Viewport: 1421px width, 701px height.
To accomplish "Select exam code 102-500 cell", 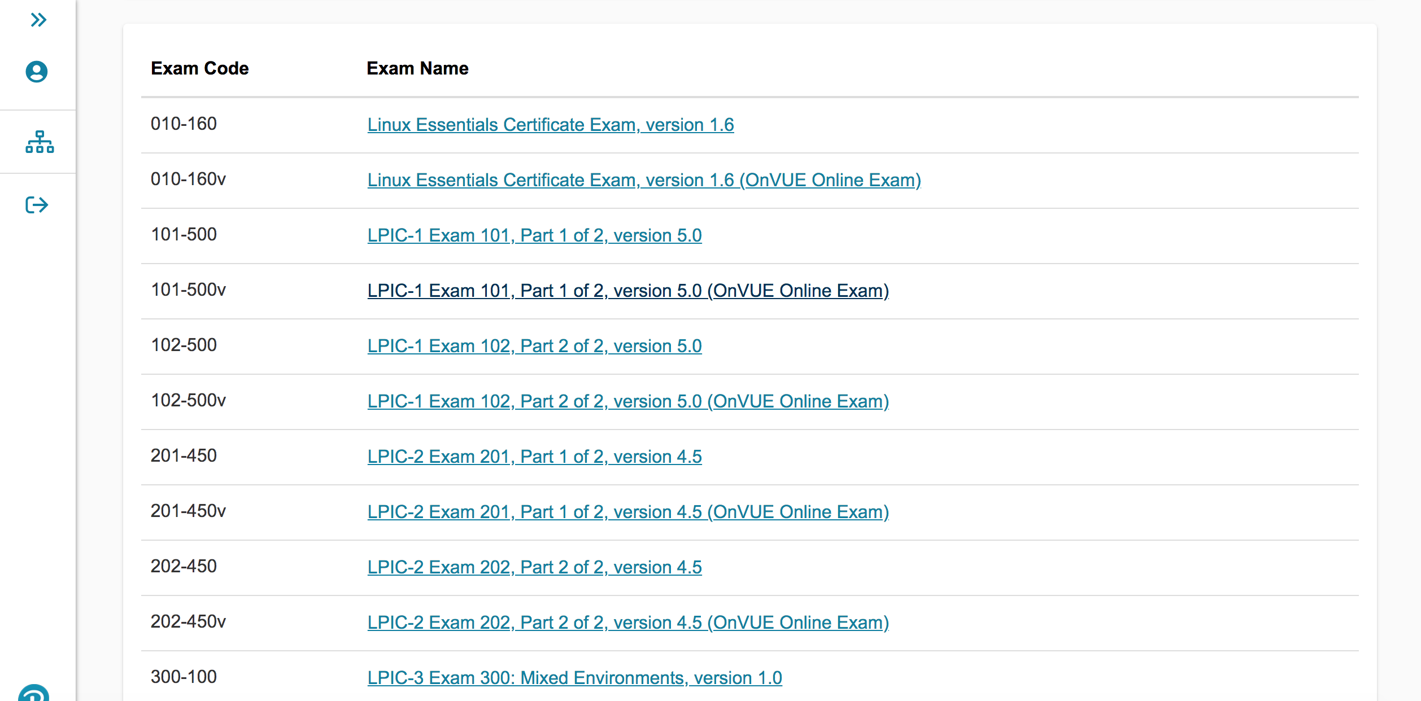I will (x=184, y=345).
